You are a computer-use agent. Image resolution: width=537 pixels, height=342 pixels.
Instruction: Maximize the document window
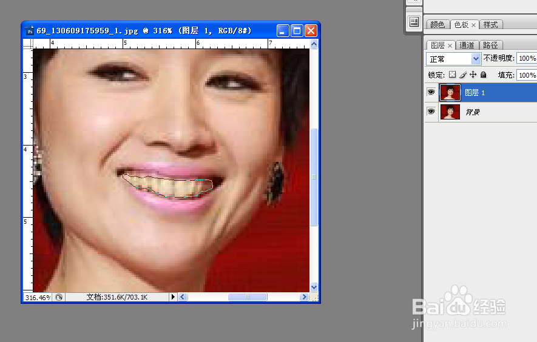(x=297, y=31)
